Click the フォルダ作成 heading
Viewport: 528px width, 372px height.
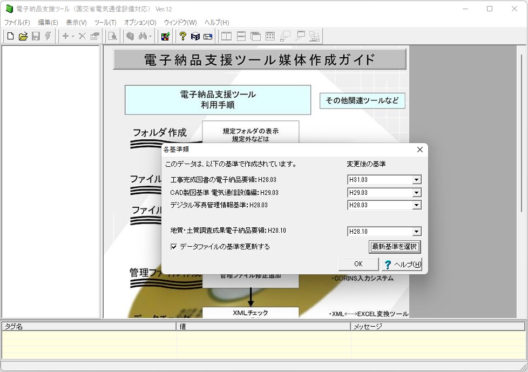(160, 133)
